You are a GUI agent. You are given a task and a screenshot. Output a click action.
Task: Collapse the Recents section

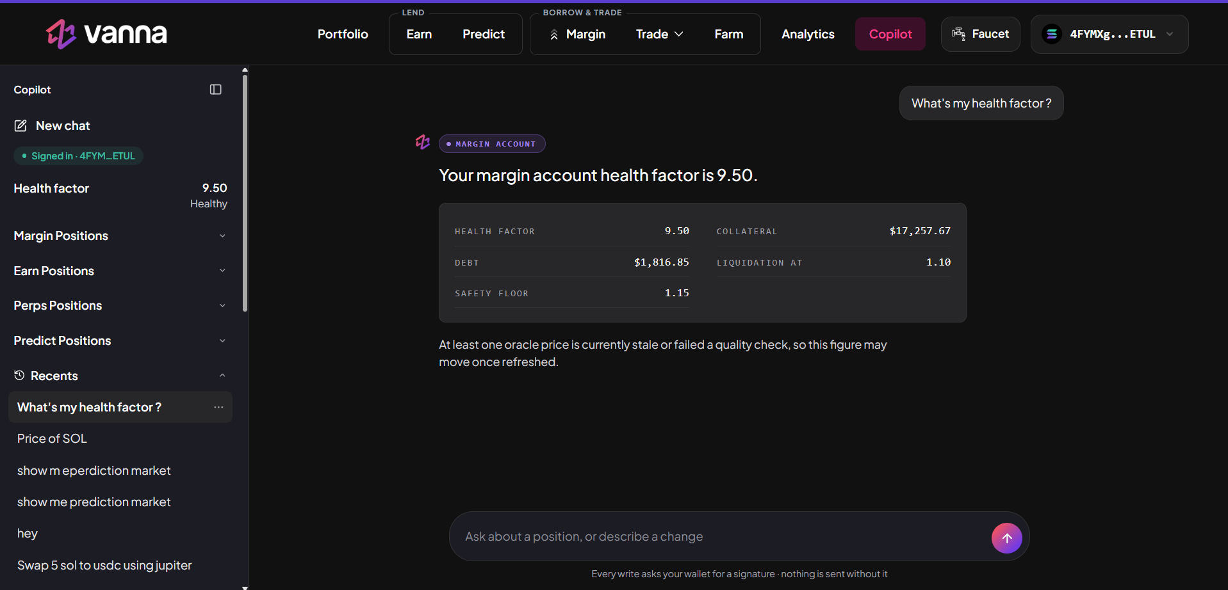[x=222, y=376]
